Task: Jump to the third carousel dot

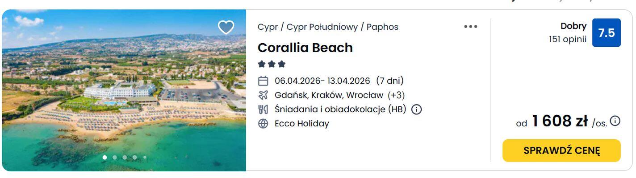Action: pos(125,157)
